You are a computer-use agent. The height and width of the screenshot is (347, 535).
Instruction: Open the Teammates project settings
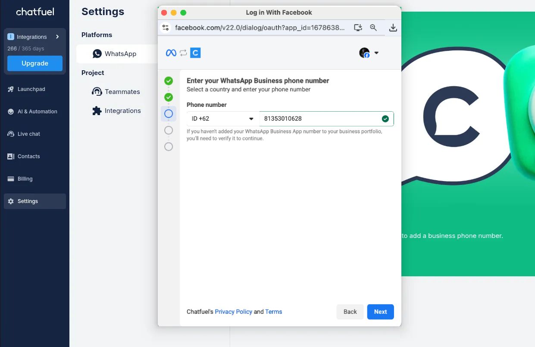116,92
